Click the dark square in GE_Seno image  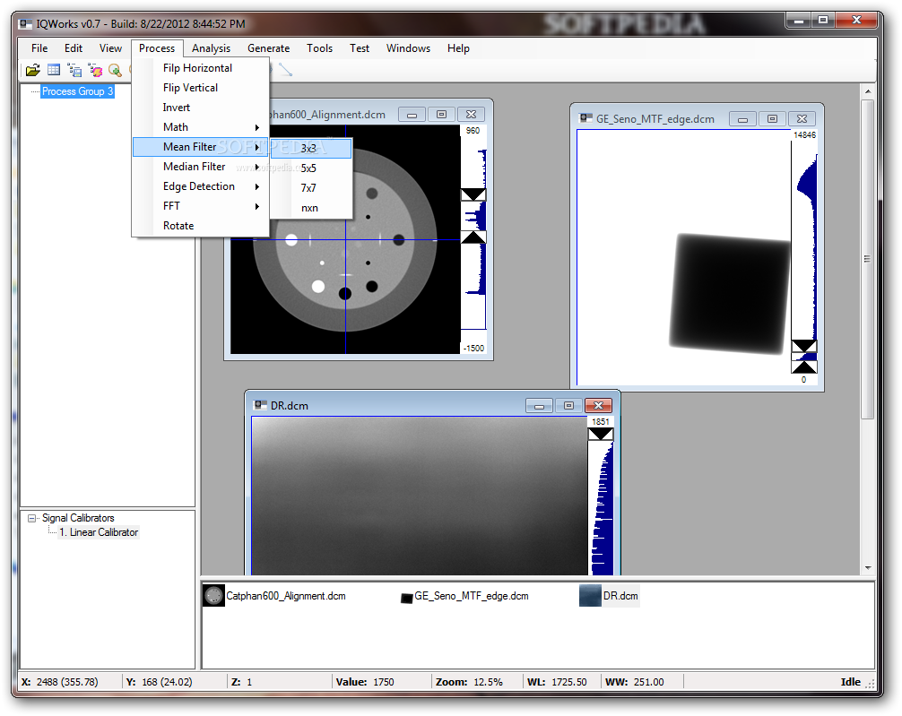730,293
